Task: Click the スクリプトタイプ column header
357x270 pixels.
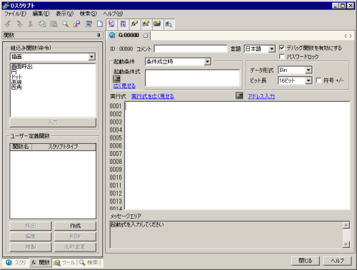Action: [64, 147]
